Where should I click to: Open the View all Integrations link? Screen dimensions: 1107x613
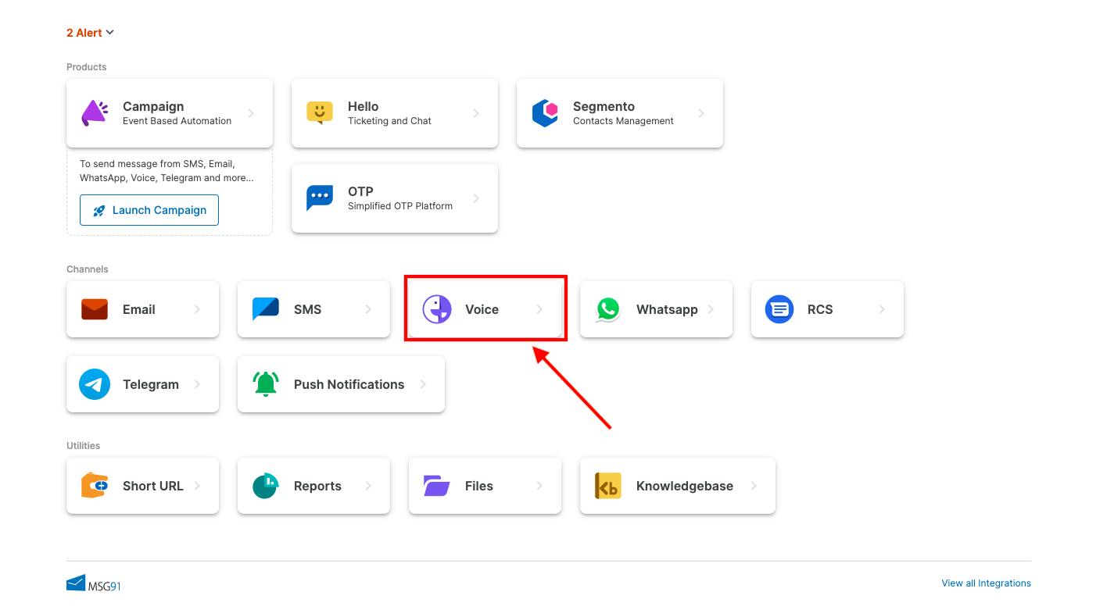pos(986,583)
